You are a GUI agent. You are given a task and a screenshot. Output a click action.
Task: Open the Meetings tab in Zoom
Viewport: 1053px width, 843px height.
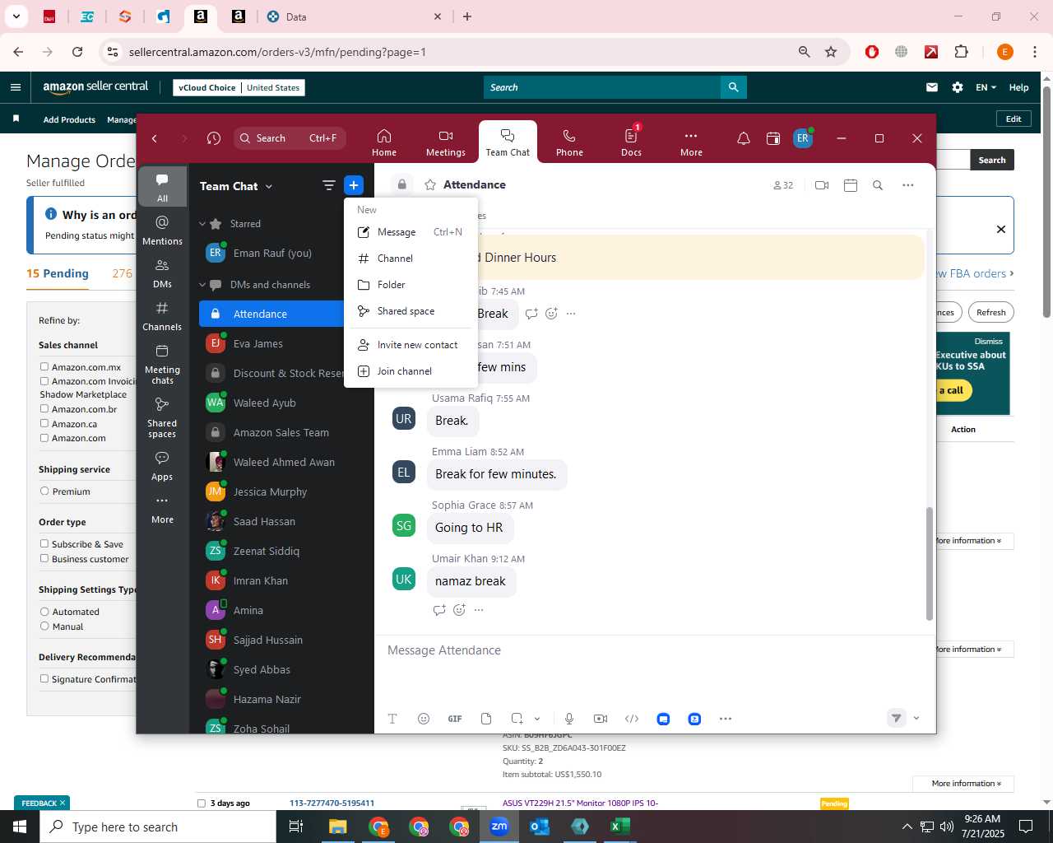[x=445, y=142]
